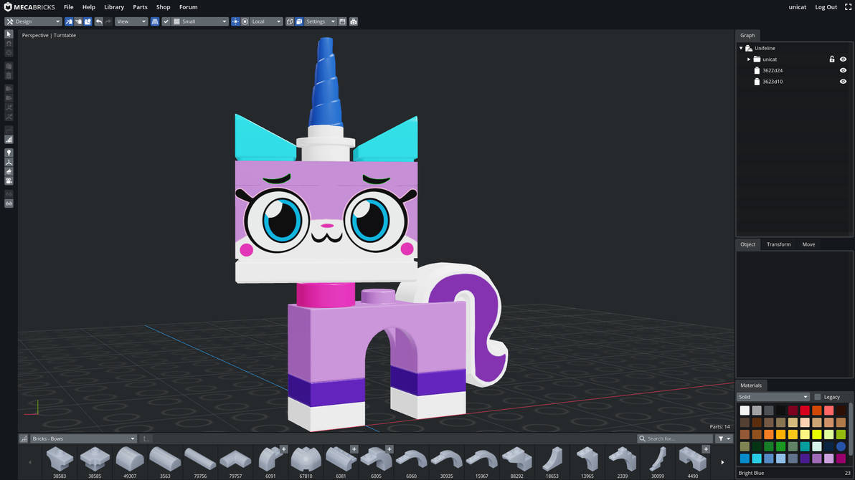The image size is (855, 480).
Task: Click the 38583 part thumbnail
Action: tap(59, 459)
